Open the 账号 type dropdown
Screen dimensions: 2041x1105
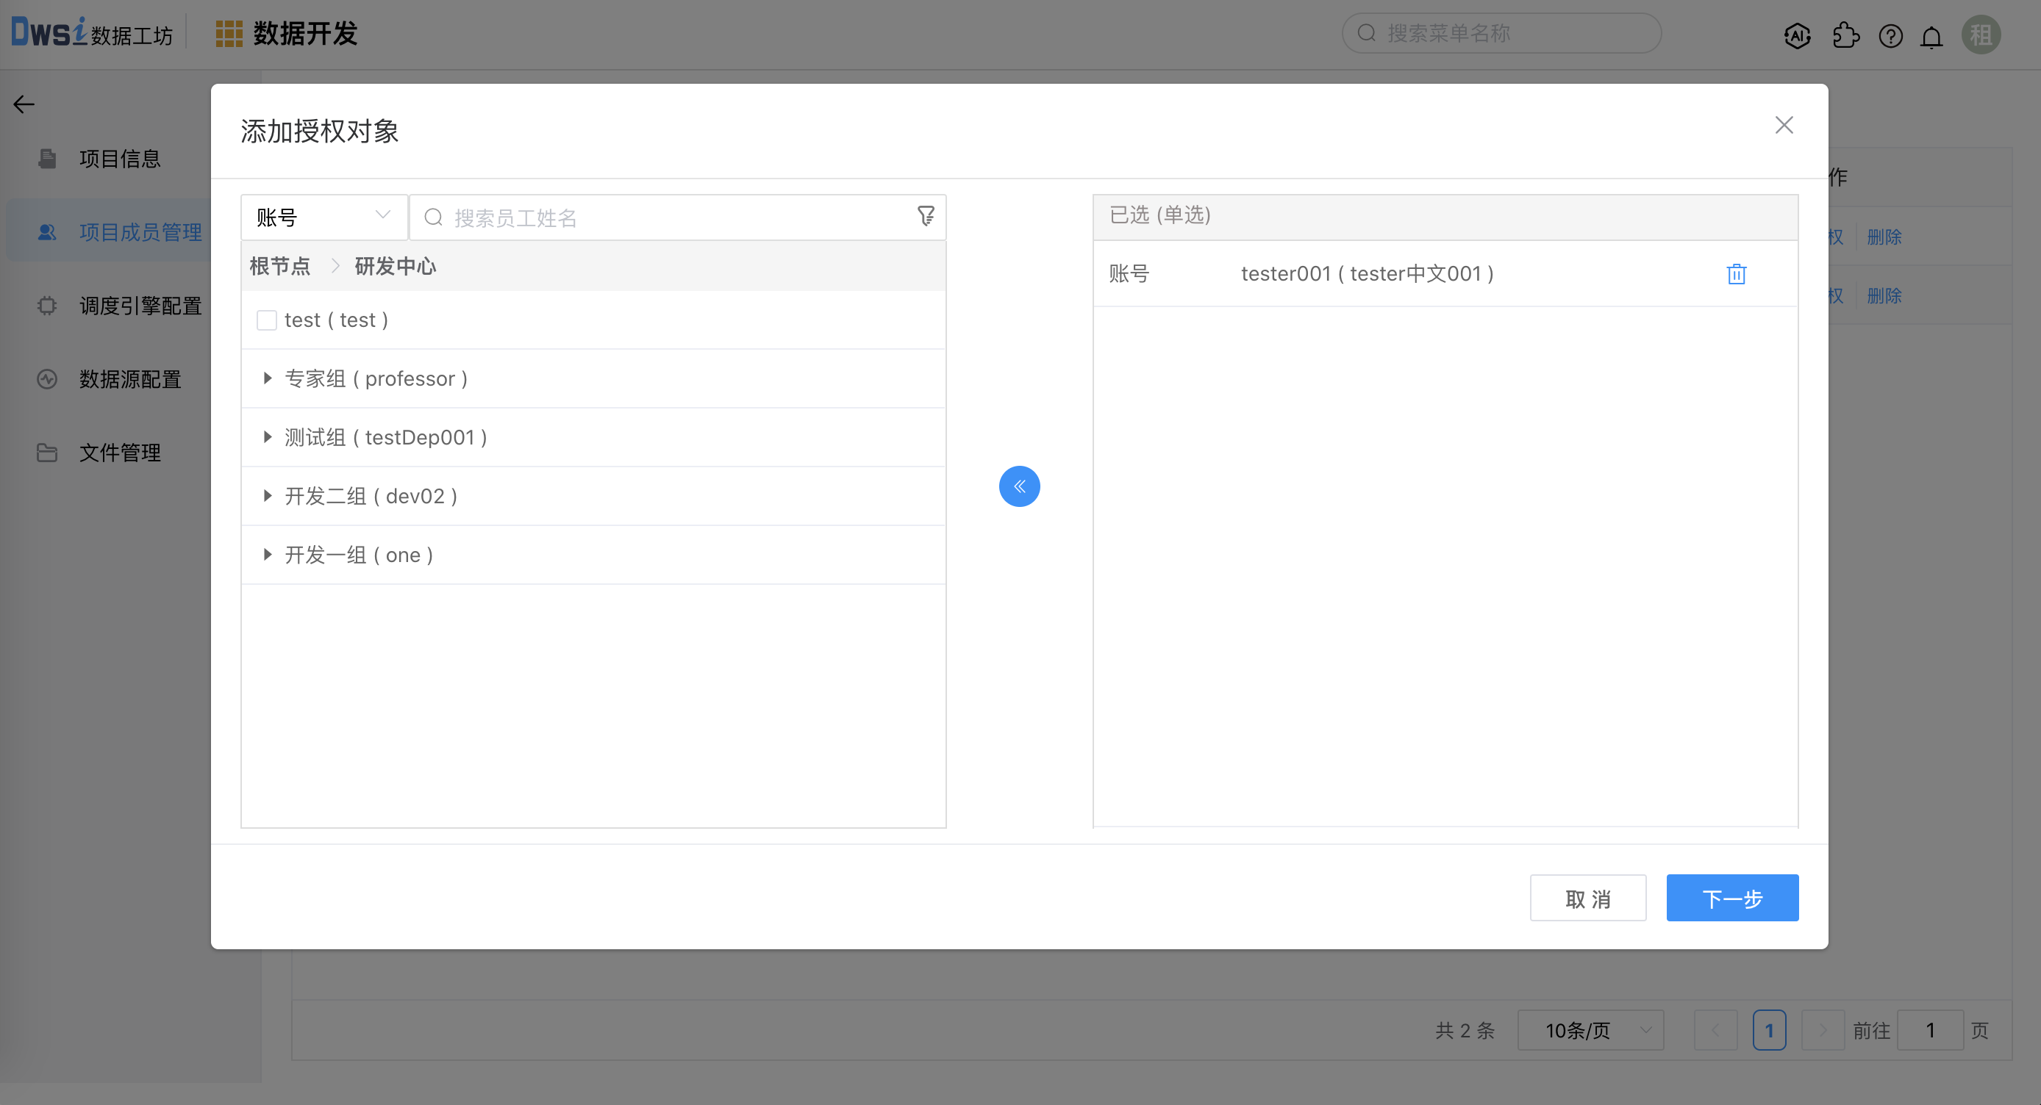(x=324, y=217)
